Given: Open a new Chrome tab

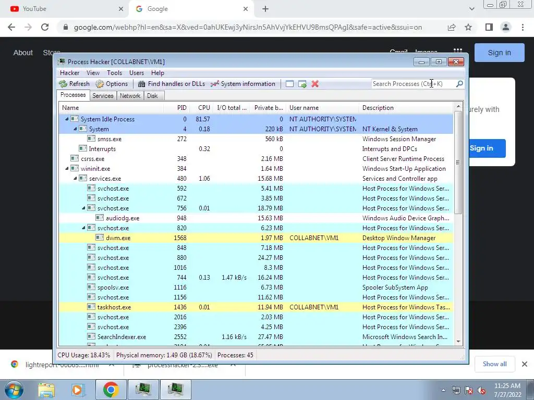Looking at the screenshot, I should (265, 9).
